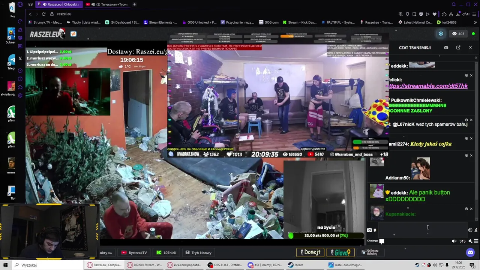Viewport: 480px width, 270px height.
Task: Click the Glovo button
Action: click(x=340, y=252)
